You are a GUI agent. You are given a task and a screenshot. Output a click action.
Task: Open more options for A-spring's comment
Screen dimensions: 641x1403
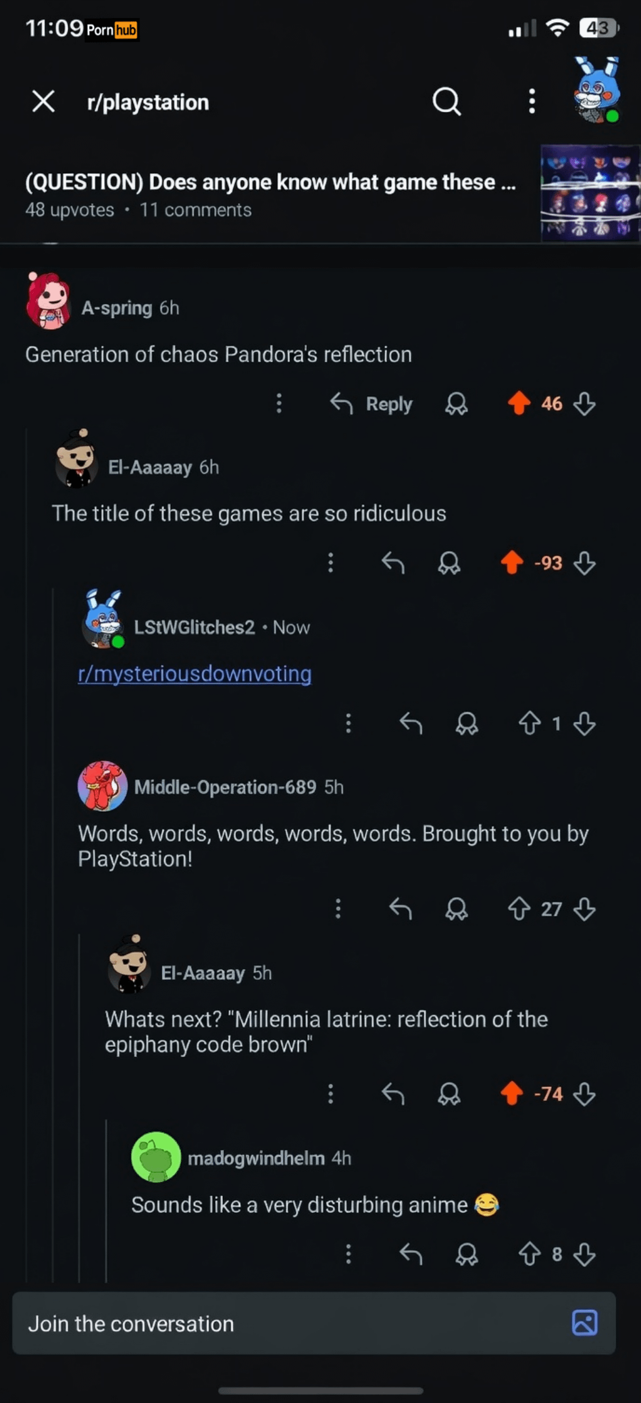tap(279, 404)
